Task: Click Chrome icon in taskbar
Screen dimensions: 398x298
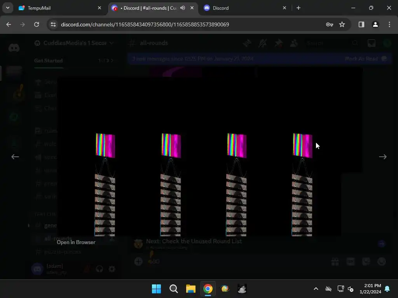Action: point(208,289)
